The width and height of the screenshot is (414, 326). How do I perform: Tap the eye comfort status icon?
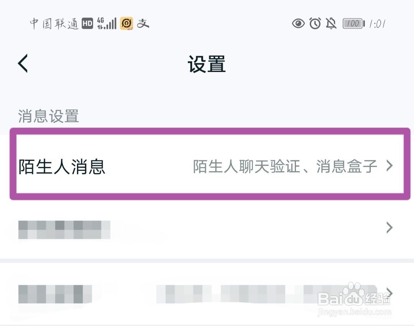298,24
